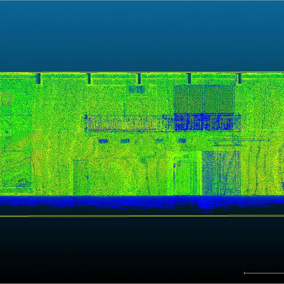Click the small blue patch above the railing

137,89
